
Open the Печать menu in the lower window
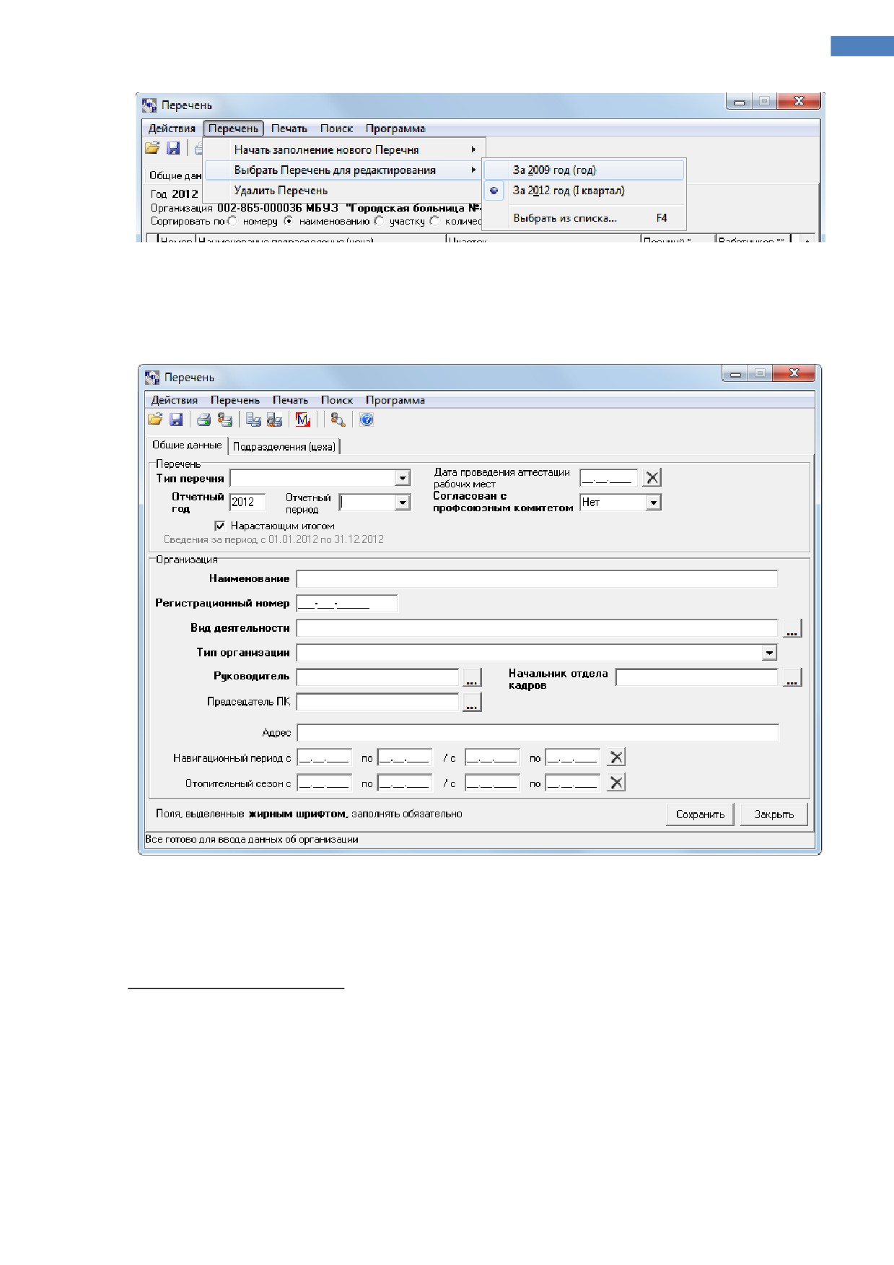[x=290, y=400]
